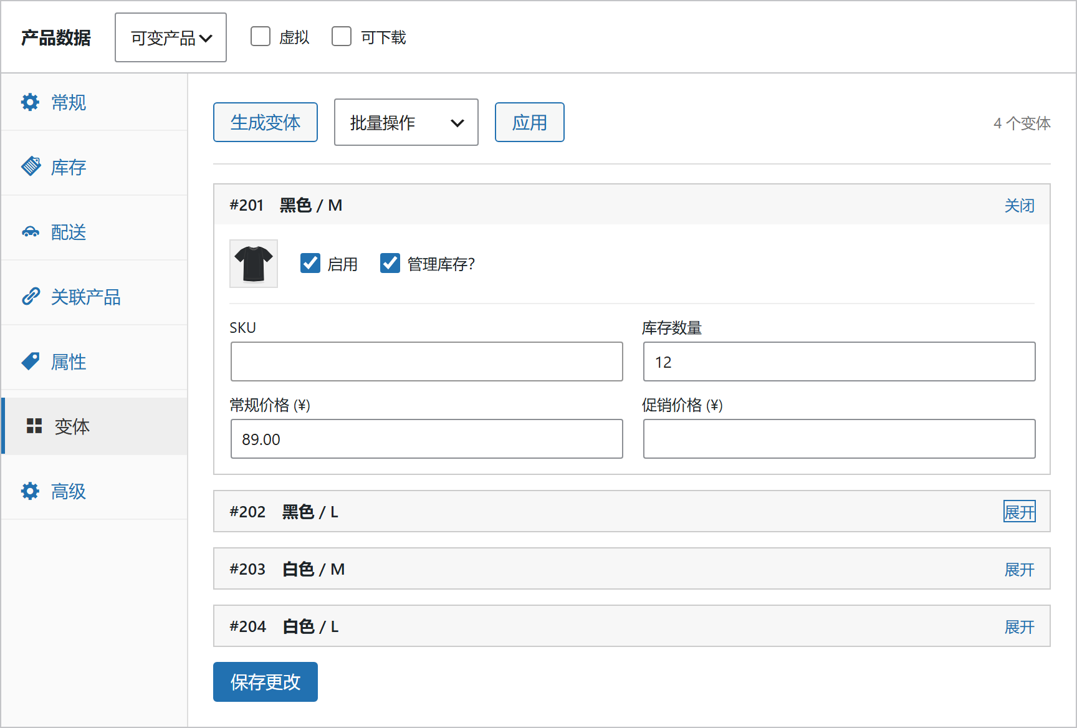Open the 批量操作 dropdown
Image resolution: width=1077 pixels, height=728 pixels.
click(406, 122)
